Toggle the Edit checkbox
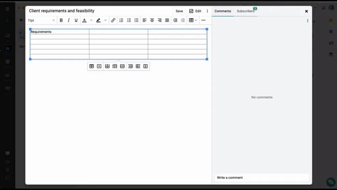Screen dimensions: 337x190 [x=191, y=11]
